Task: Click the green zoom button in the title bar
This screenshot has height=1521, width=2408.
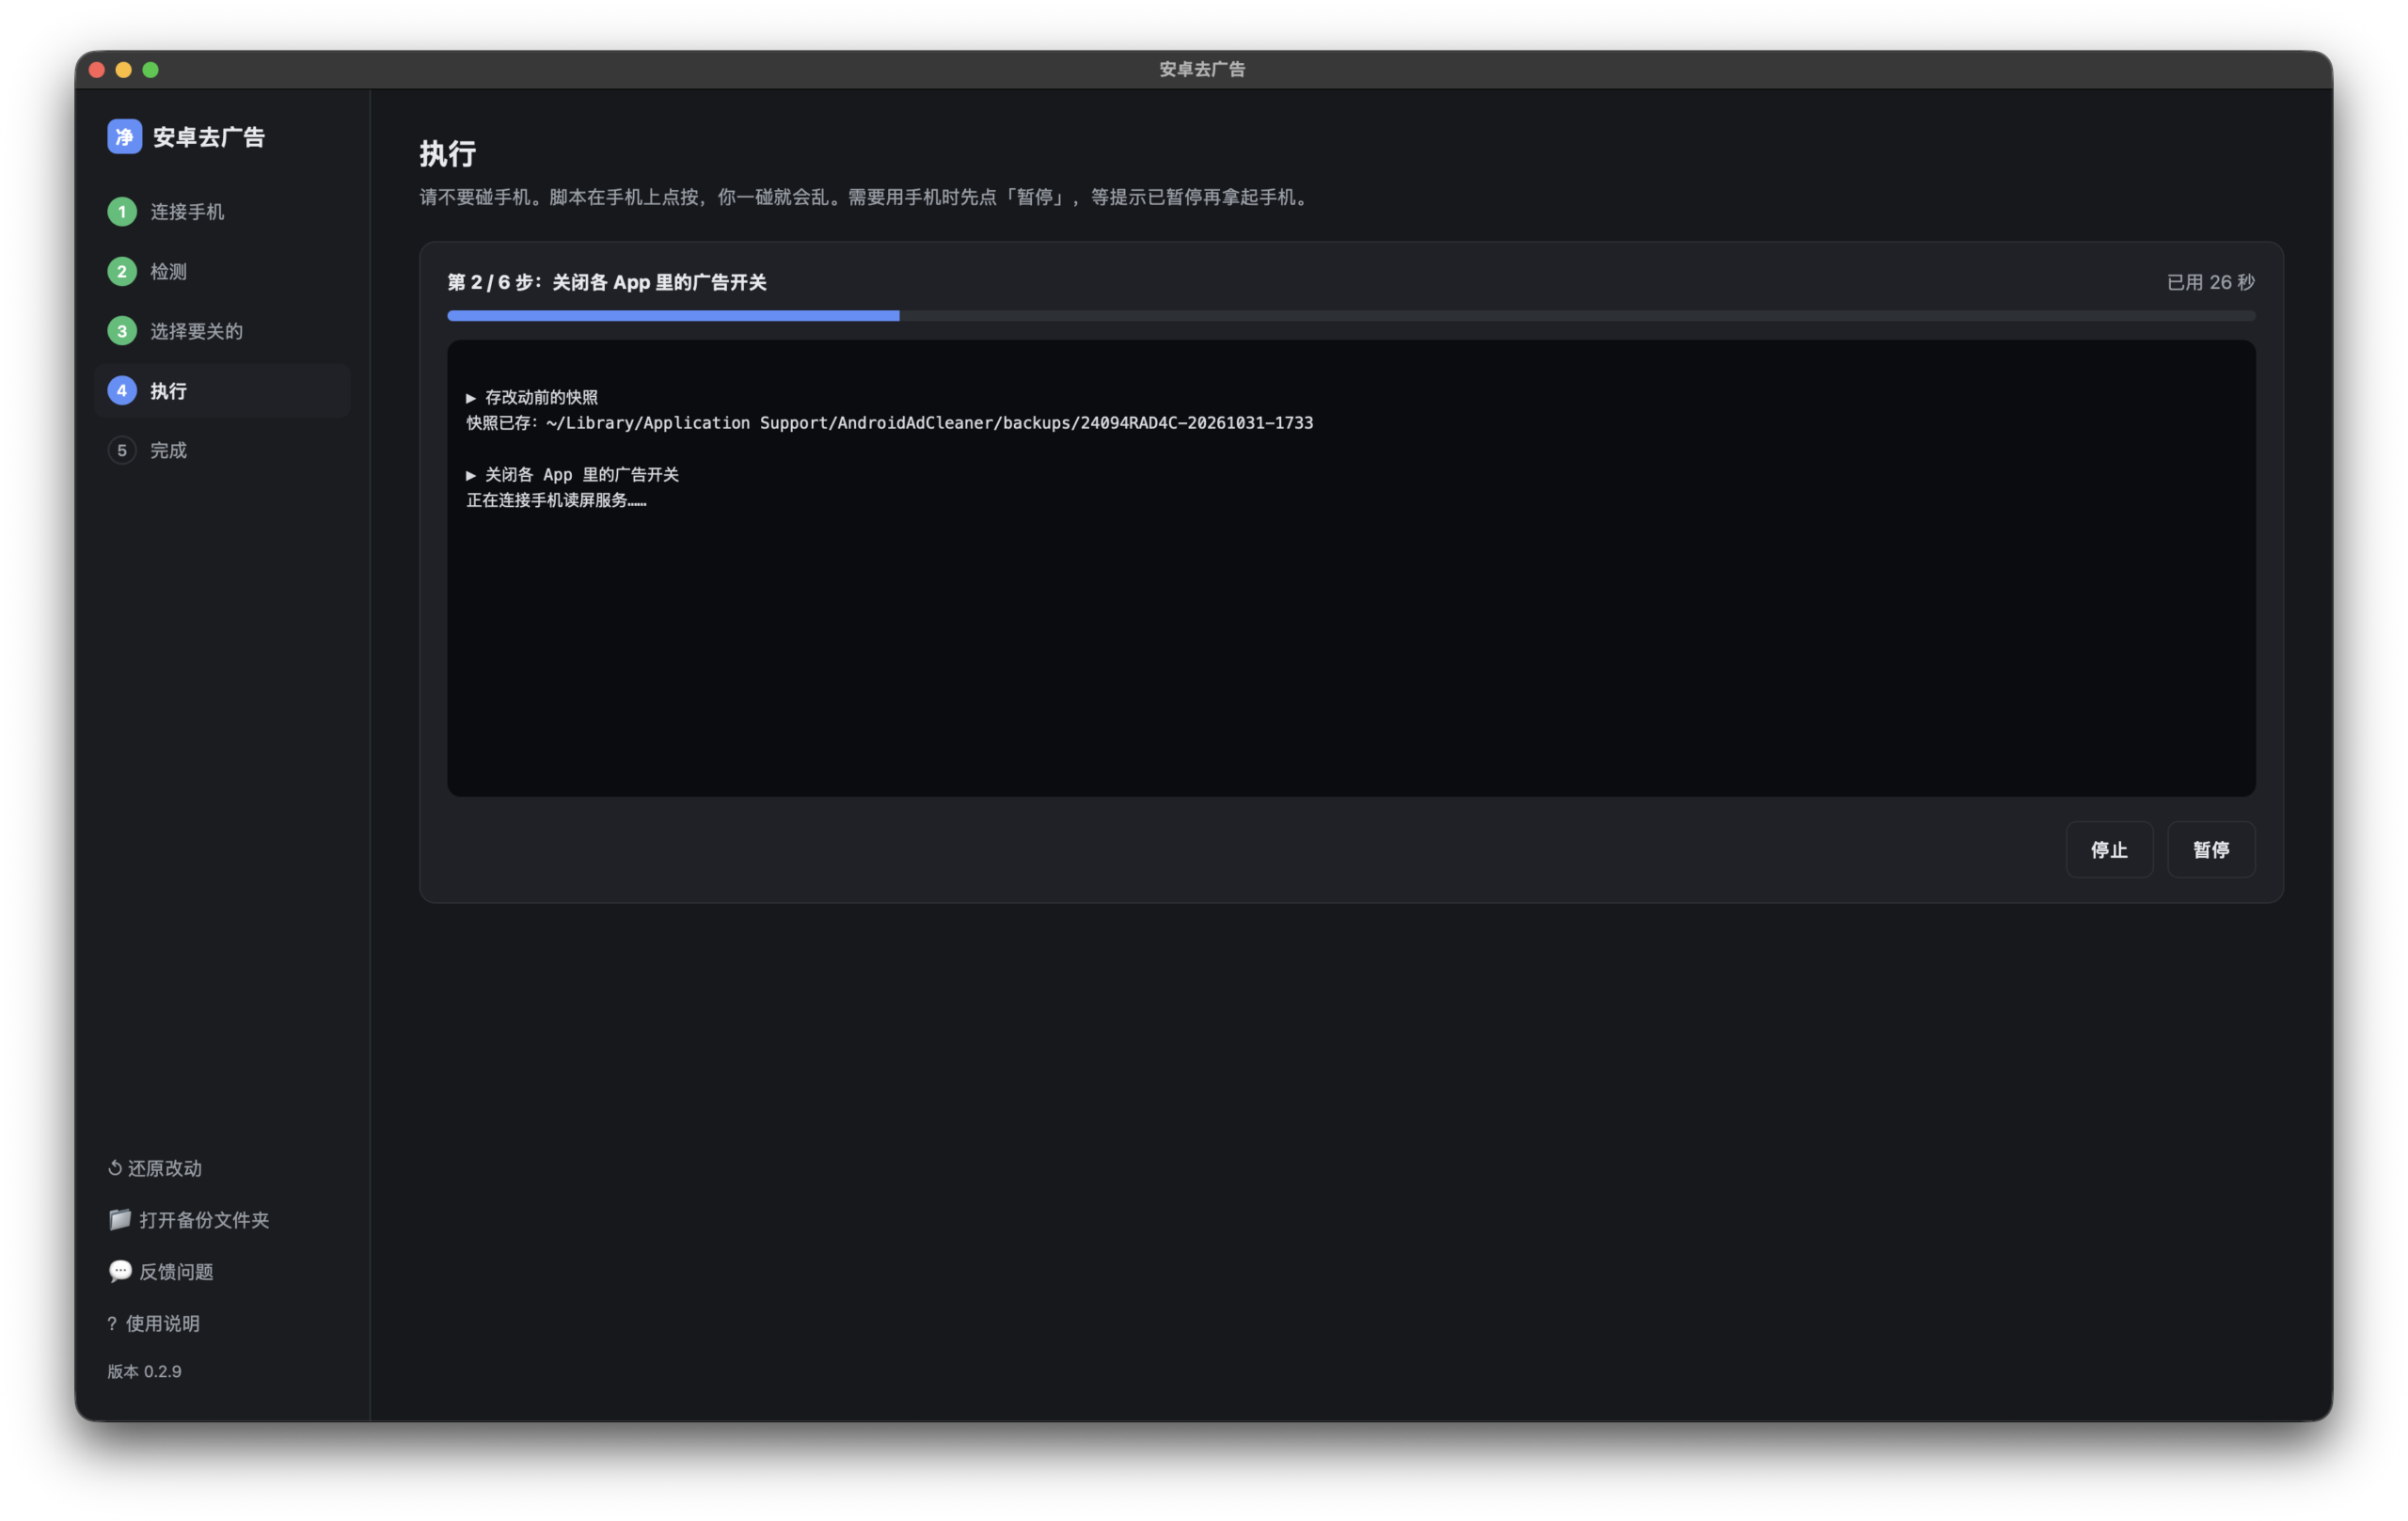Action: coord(151,69)
